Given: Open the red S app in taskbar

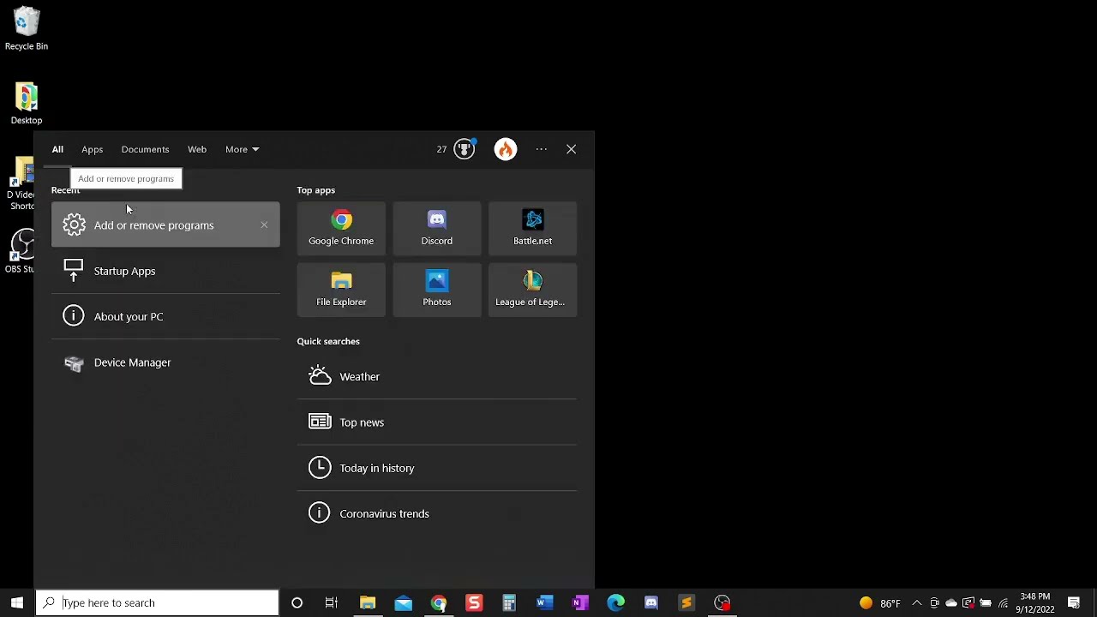Looking at the screenshot, I should (x=474, y=602).
